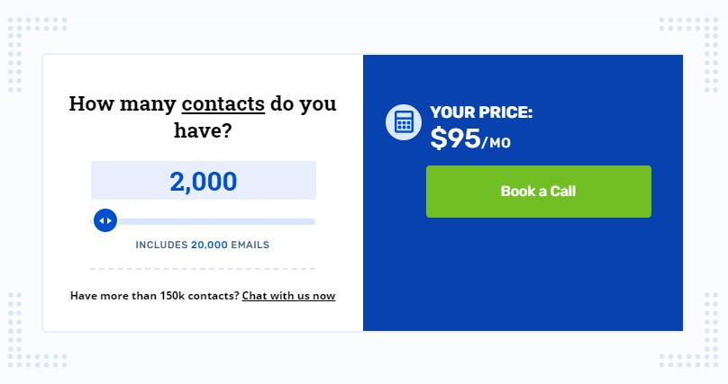
Task: Click the /MO suffix after price
Action: click(x=496, y=143)
